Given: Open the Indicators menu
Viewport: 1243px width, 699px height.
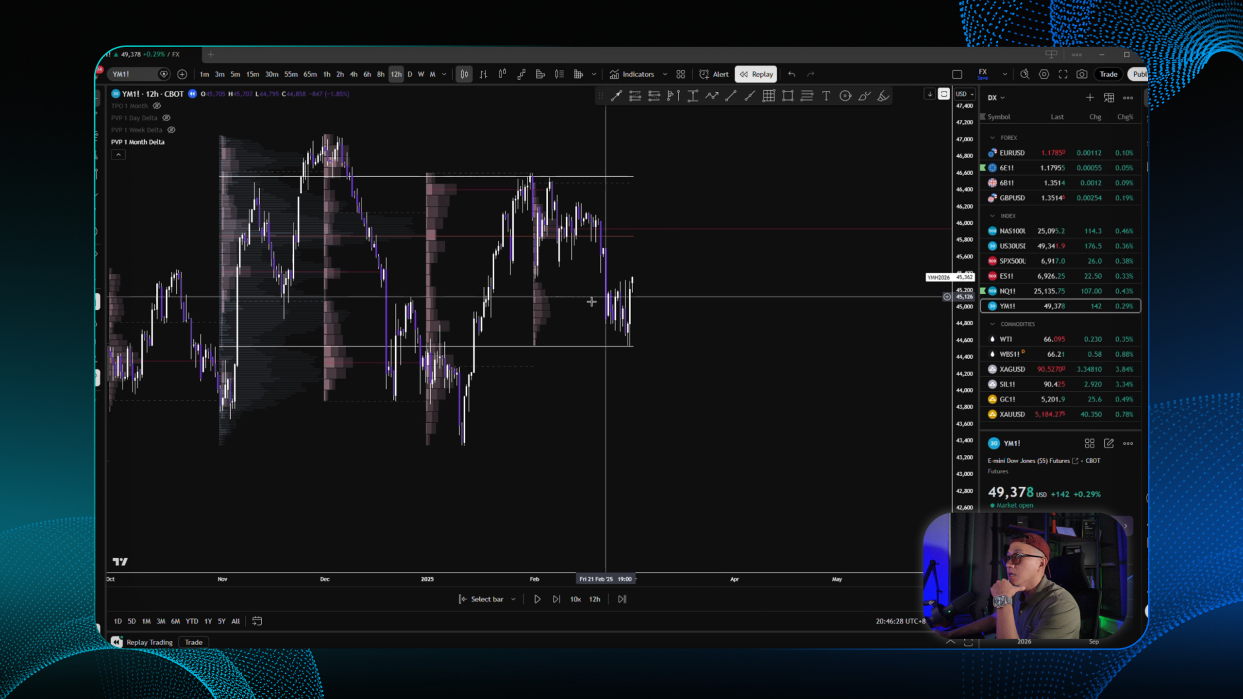Looking at the screenshot, I should click(x=632, y=74).
